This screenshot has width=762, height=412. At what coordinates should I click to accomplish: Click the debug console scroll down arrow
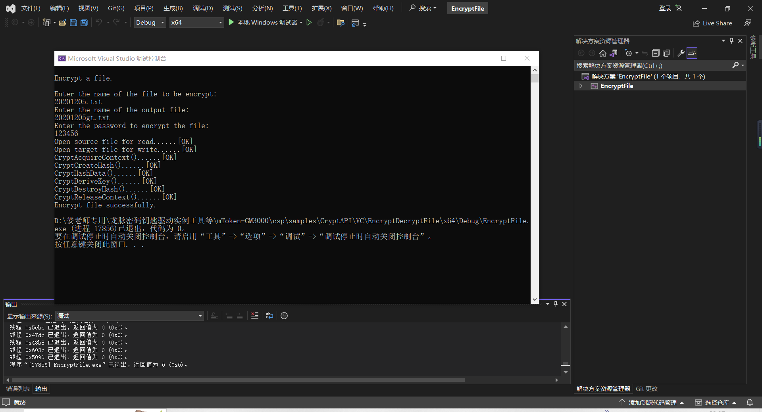point(535,299)
